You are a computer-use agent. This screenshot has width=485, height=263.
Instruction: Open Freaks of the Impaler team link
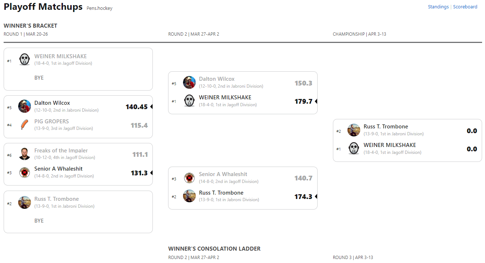tap(61, 151)
